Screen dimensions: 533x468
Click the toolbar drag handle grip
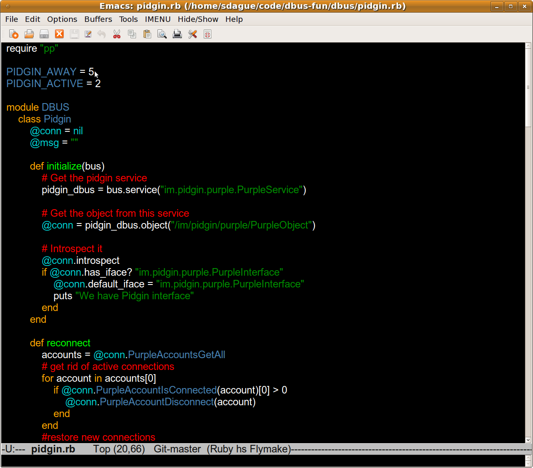point(4,34)
